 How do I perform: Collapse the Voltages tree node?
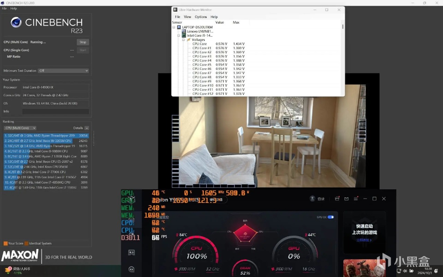pos(184,39)
